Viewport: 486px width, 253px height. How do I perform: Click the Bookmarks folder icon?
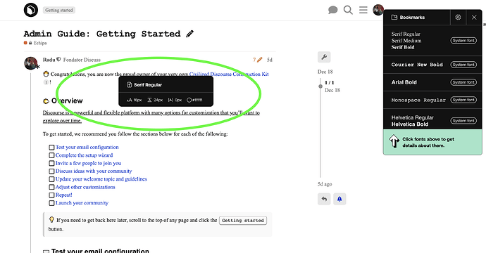coord(394,18)
